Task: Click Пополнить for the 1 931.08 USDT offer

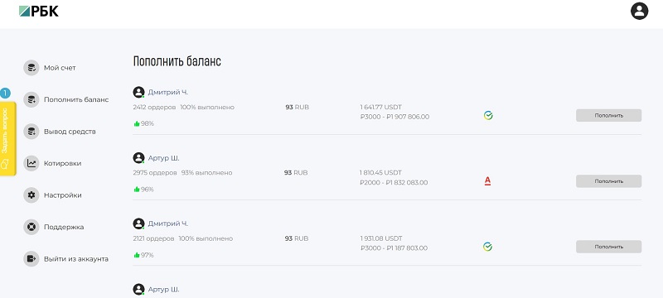Action: [608, 247]
